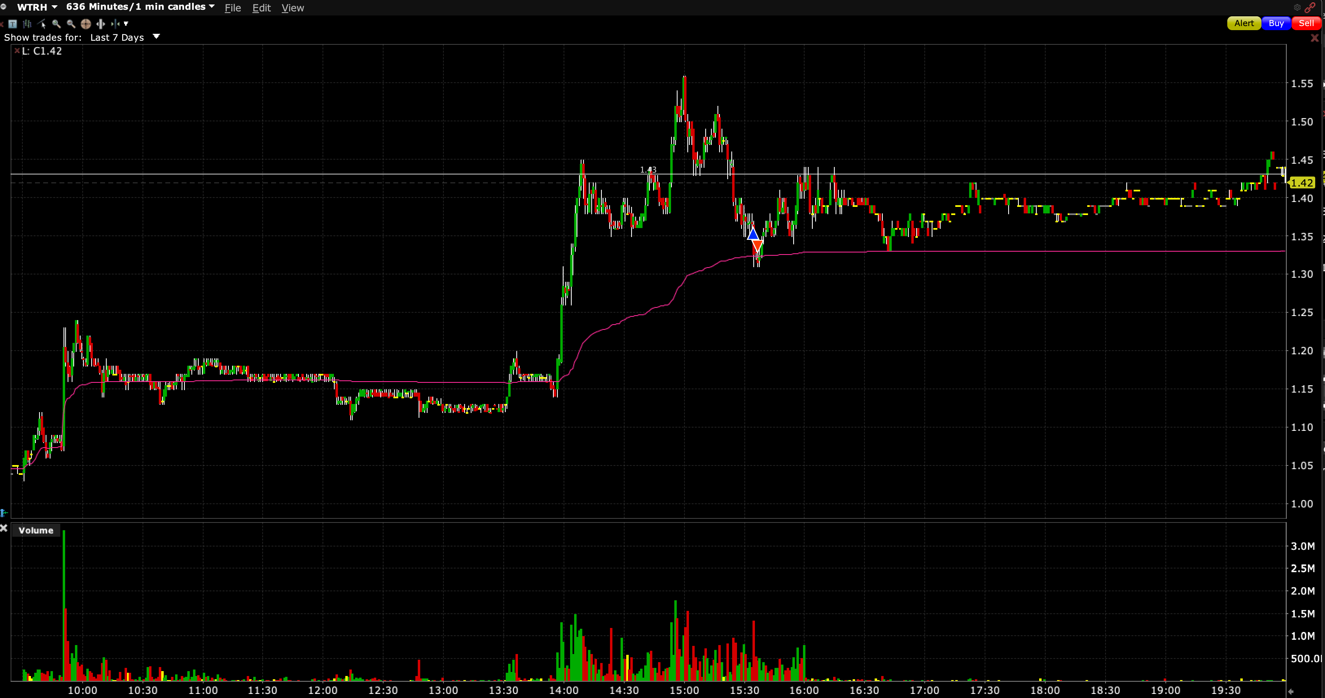
Task: Click the blue Buy button
Action: coord(1276,23)
